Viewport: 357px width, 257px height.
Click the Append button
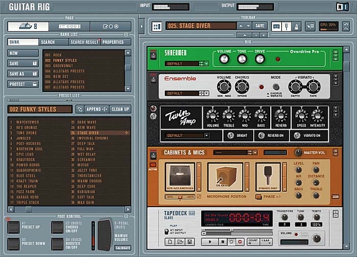(97, 109)
